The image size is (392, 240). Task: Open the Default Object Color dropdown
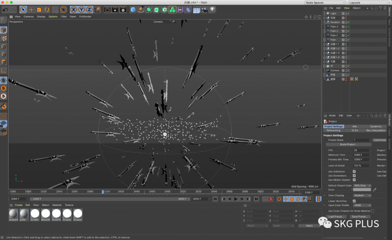[x=362, y=186]
